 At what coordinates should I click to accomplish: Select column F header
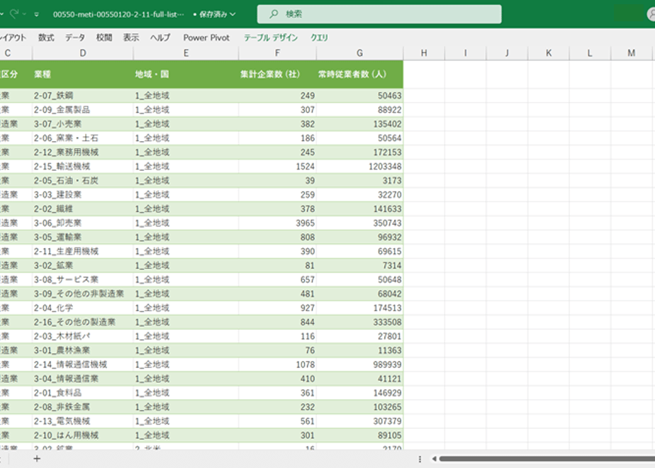(x=277, y=53)
